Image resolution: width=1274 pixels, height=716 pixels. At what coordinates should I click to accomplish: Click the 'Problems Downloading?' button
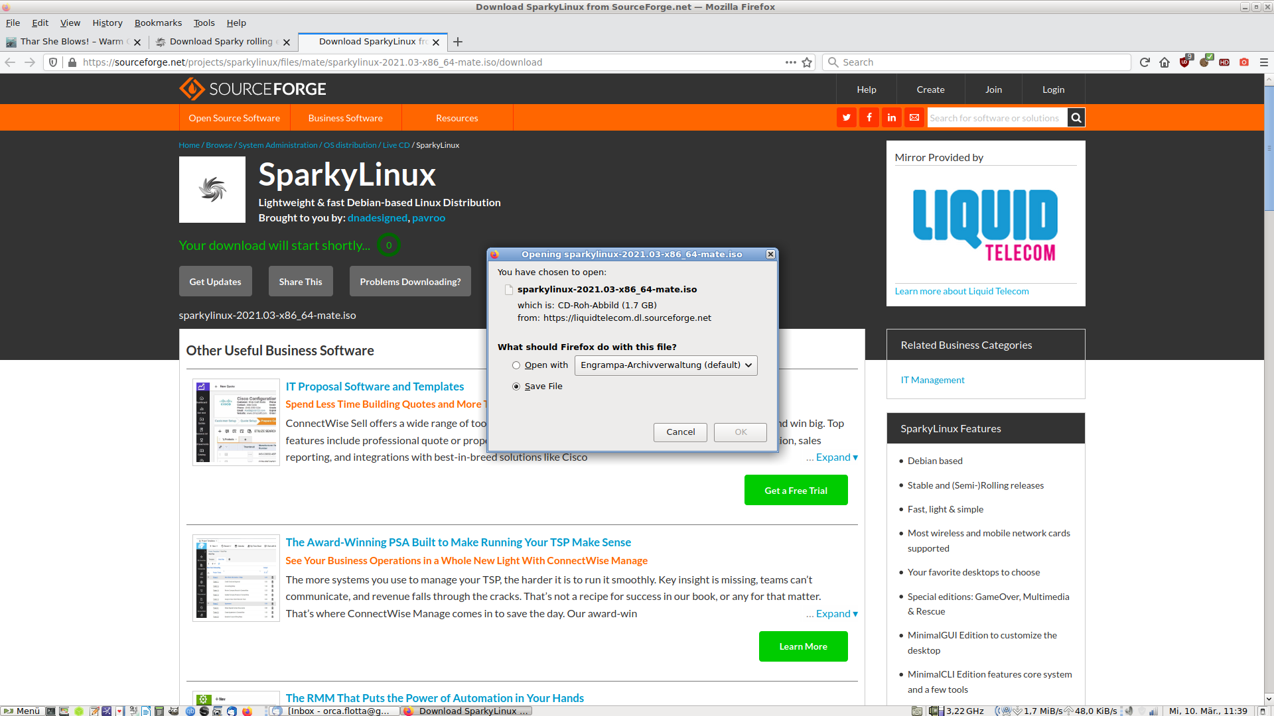tap(410, 281)
